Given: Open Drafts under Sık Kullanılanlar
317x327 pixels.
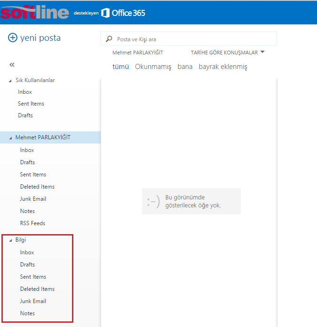Looking at the screenshot, I should point(25,115).
